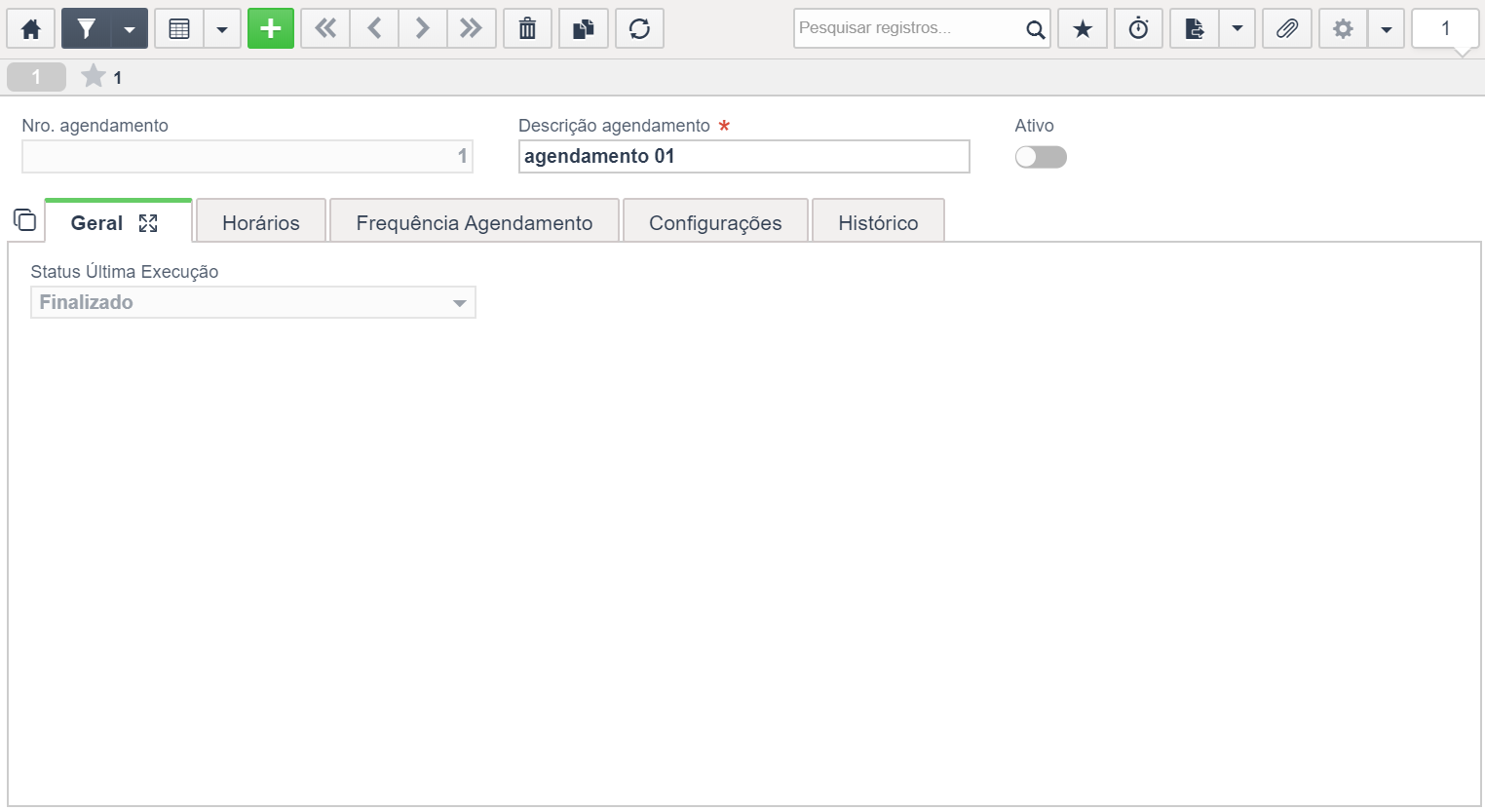Go to the previous record

(374, 28)
